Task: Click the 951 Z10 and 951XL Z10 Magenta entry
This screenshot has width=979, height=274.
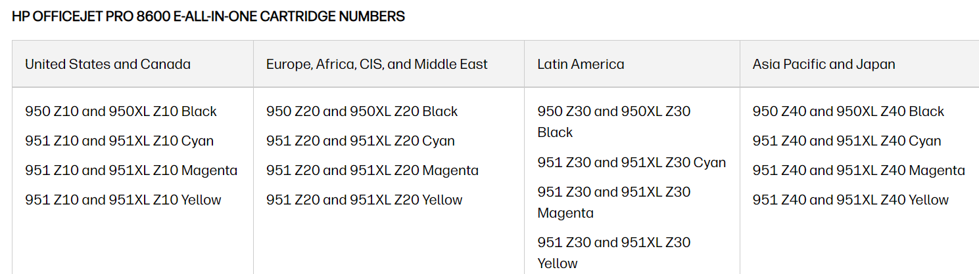Action: pos(131,170)
